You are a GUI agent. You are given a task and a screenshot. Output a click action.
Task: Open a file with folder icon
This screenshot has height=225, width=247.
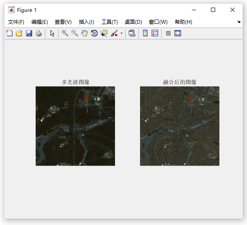19,33
